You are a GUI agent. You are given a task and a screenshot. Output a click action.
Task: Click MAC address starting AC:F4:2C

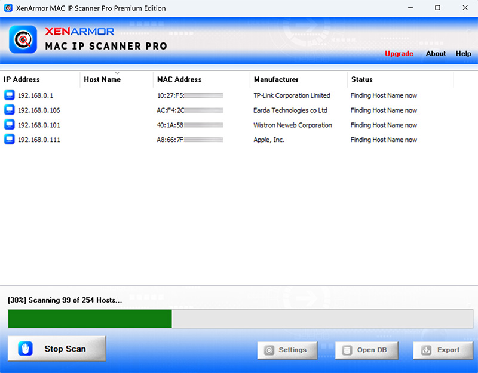189,110
